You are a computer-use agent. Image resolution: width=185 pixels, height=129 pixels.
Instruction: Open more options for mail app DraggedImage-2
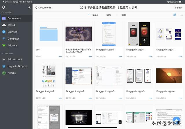click(90, 98)
